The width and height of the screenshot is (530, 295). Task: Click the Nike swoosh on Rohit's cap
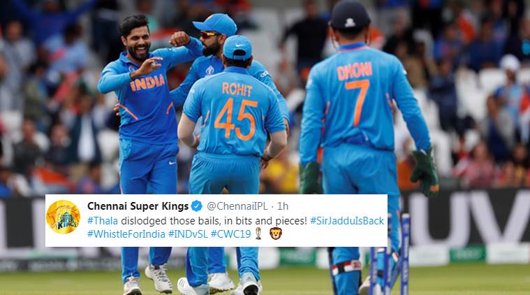click(239, 45)
